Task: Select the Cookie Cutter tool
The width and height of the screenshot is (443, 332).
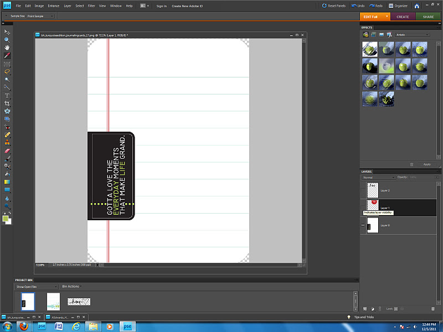Action: [x=7, y=111]
